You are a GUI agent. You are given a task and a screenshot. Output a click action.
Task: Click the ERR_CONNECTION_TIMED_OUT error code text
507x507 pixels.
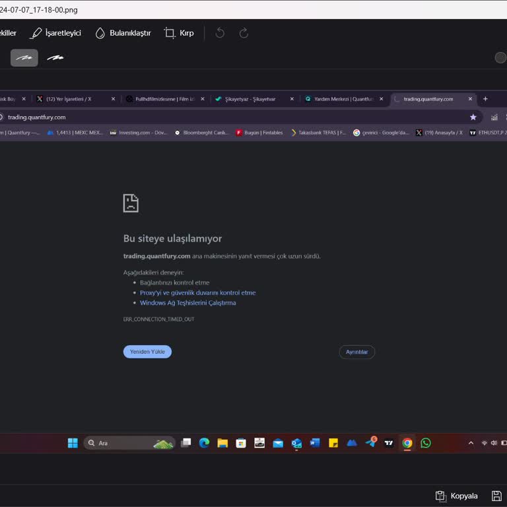coord(158,319)
